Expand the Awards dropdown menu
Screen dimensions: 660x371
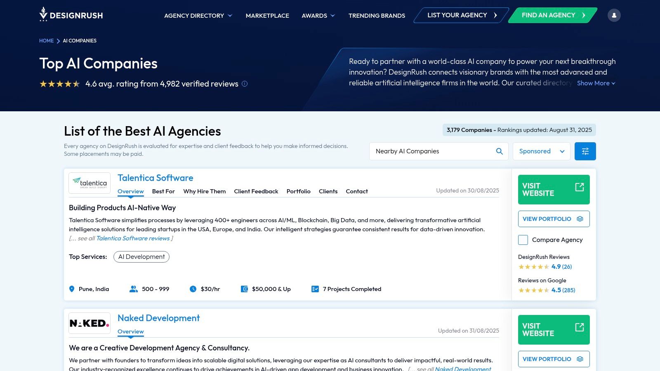(x=318, y=16)
